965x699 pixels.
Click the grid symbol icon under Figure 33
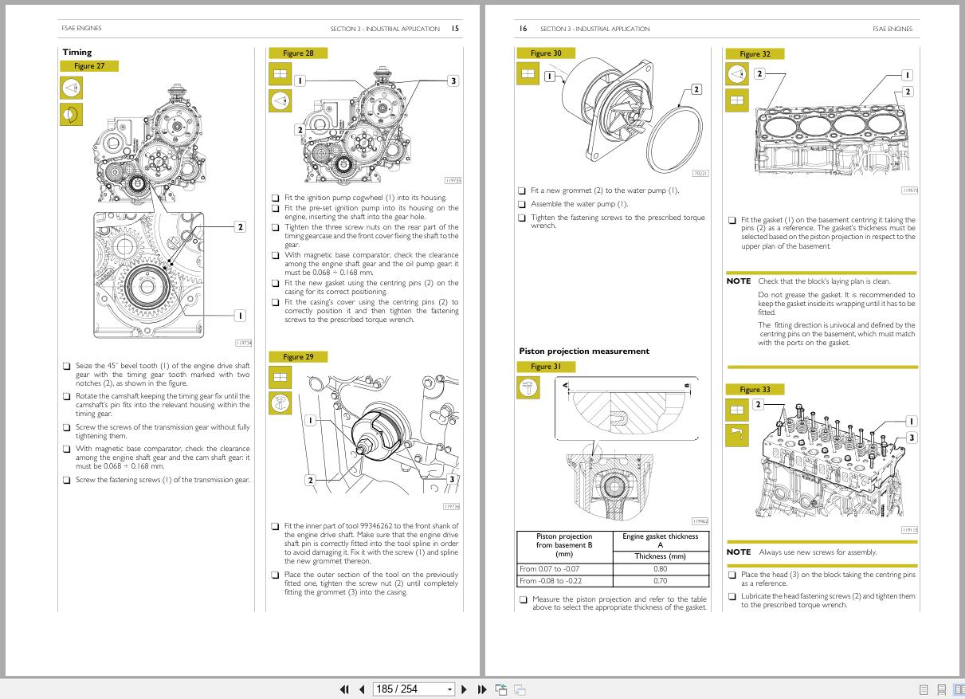[x=737, y=410]
